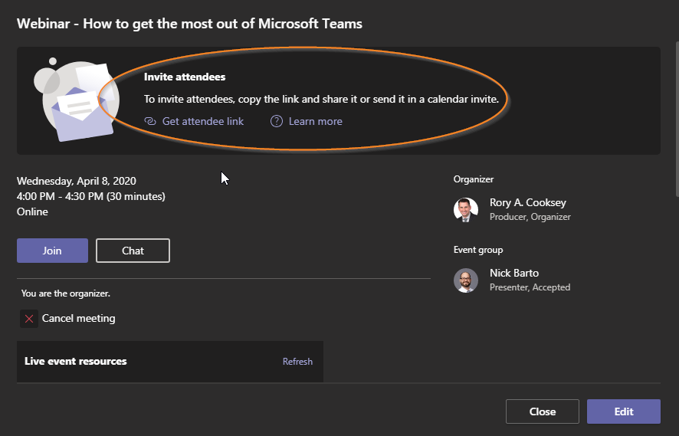The width and height of the screenshot is (679, 436).
Task: Select the name Rory A. Cooksey
Action: 527,202
